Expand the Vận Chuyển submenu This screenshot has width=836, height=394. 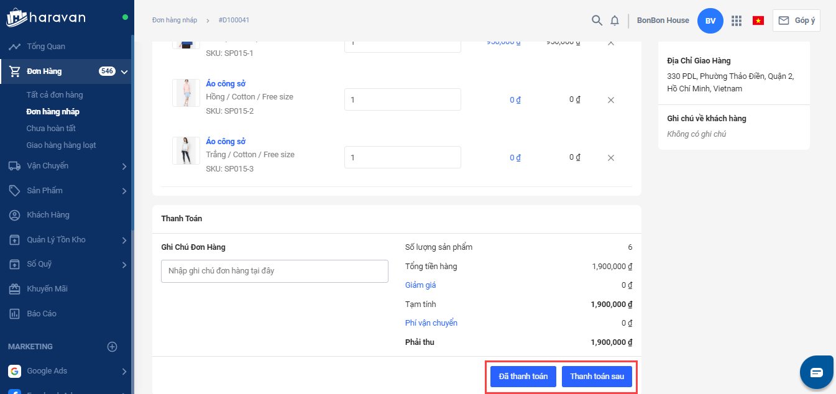pos(124,166)
